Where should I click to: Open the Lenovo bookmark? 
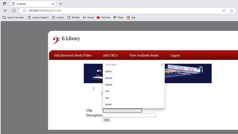tap(58, 17)
